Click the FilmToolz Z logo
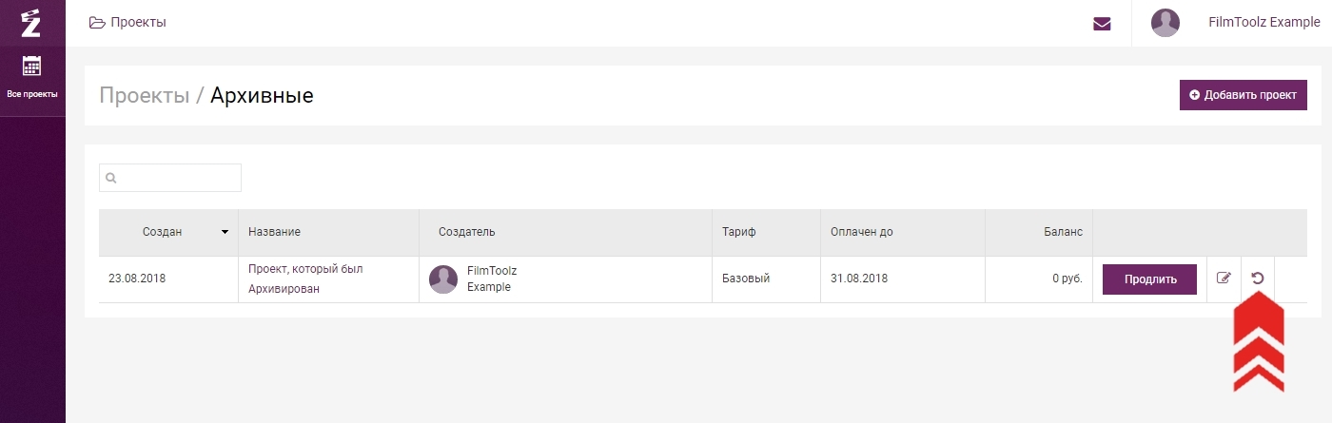The width and height of the screenshot is (1332, 423). point(31,22)
